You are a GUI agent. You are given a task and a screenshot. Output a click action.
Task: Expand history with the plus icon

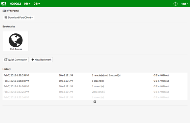point(95,102)
